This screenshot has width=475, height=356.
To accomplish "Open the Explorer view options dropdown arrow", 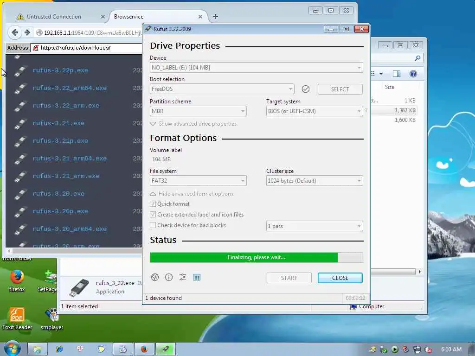I will point(381,74).
